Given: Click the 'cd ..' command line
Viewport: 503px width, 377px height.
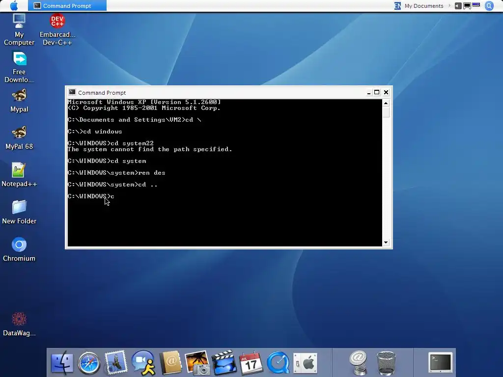Looking at the screenshot, I should (112, 185).
